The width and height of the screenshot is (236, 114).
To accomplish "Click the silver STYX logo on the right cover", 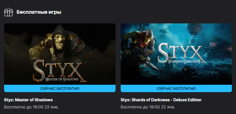I will point(182,53).
